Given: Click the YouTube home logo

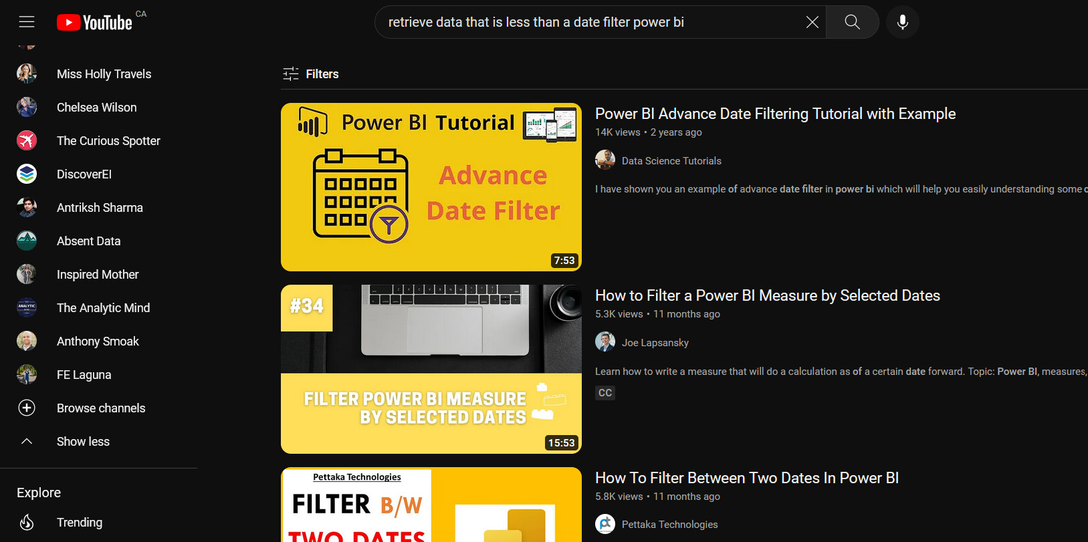Looking at the screenshot, I should click(x=95, y=23).
